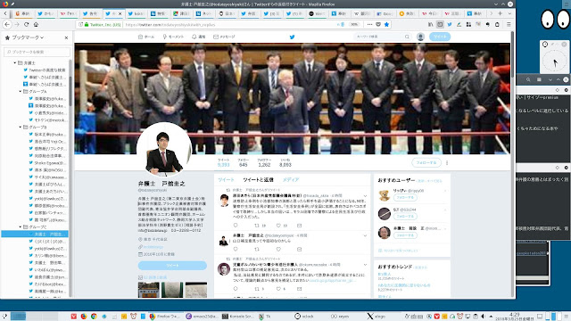Switch to the ツイート tab on profile
This screenshot has height=321, width=571.
coord(226,180)
